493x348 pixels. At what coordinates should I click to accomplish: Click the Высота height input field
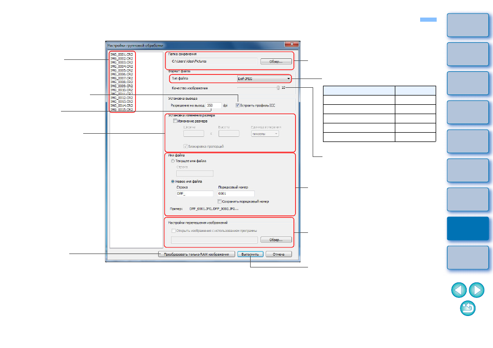point(229,134)
